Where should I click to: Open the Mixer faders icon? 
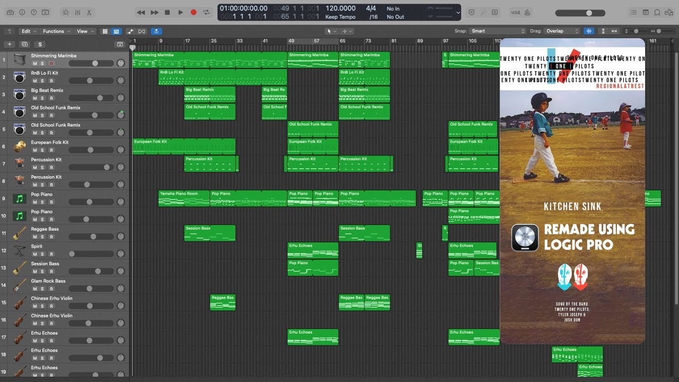coord(77,12)
